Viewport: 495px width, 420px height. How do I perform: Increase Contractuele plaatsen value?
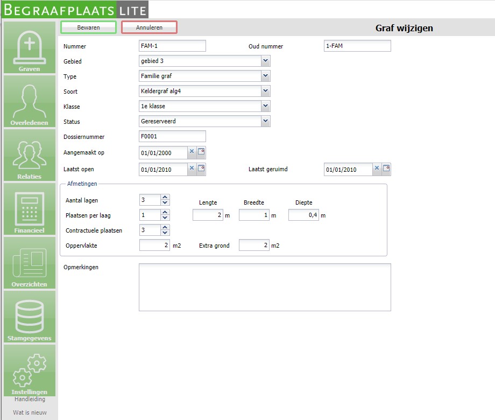click(x=165, y=227)
